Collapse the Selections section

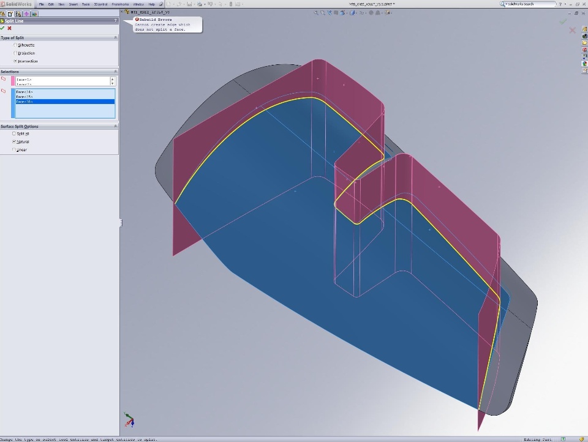[x=115, y=72]
